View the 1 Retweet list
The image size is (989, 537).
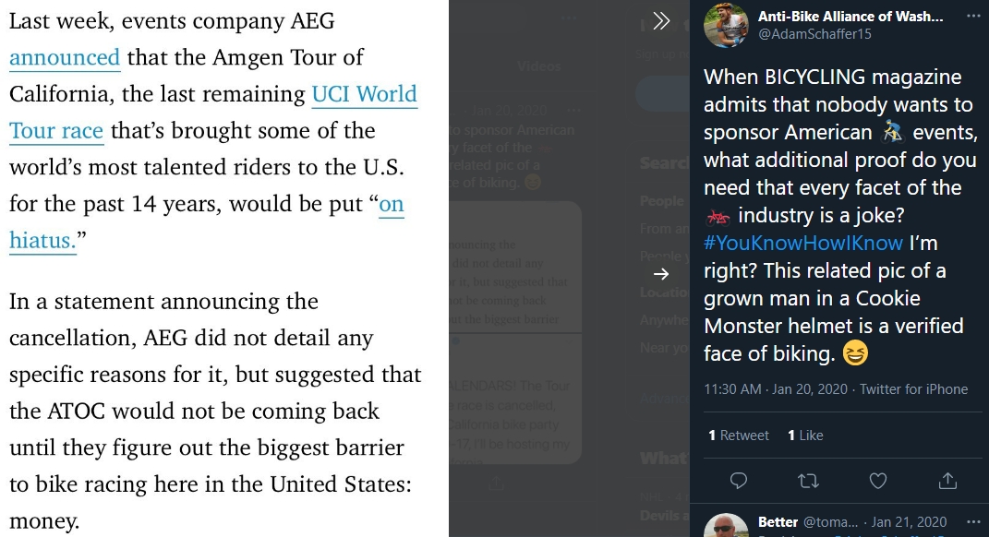(739, 435)
